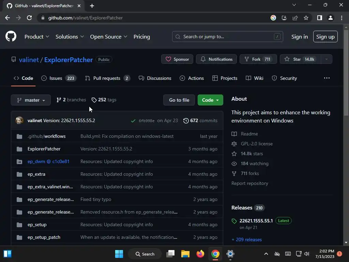Click the Notifications button
This screenshot has height=262, width=349.
(216, 59)
